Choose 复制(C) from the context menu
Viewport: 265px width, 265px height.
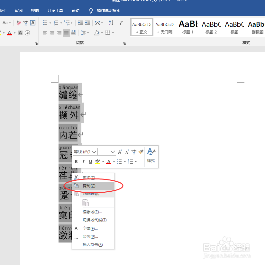(x=88, y=186)
